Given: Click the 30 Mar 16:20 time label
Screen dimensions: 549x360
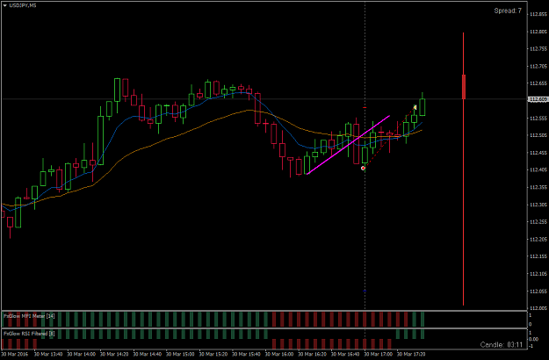Looking at the screenshot, I should point(312,354).
